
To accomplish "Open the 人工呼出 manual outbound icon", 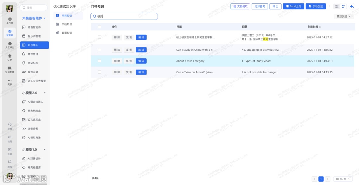I will pyautogui.click(x=10, y=45).
